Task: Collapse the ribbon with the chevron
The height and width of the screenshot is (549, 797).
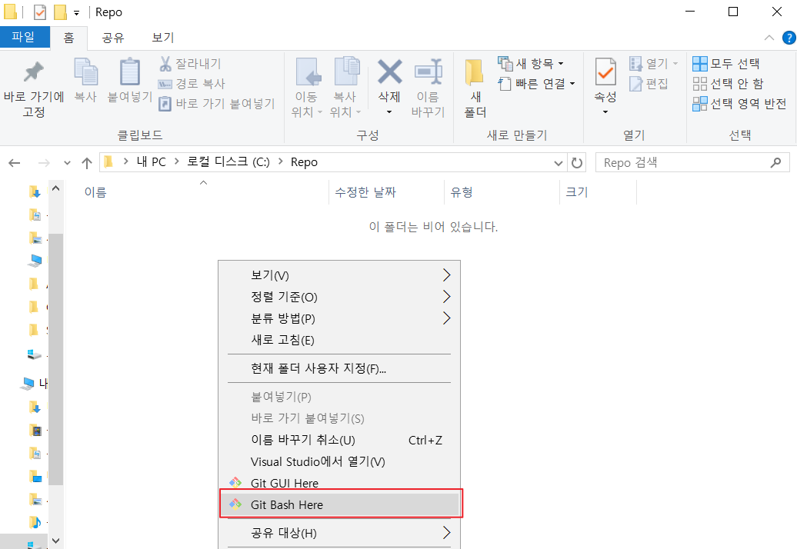Action: (769, 38)
